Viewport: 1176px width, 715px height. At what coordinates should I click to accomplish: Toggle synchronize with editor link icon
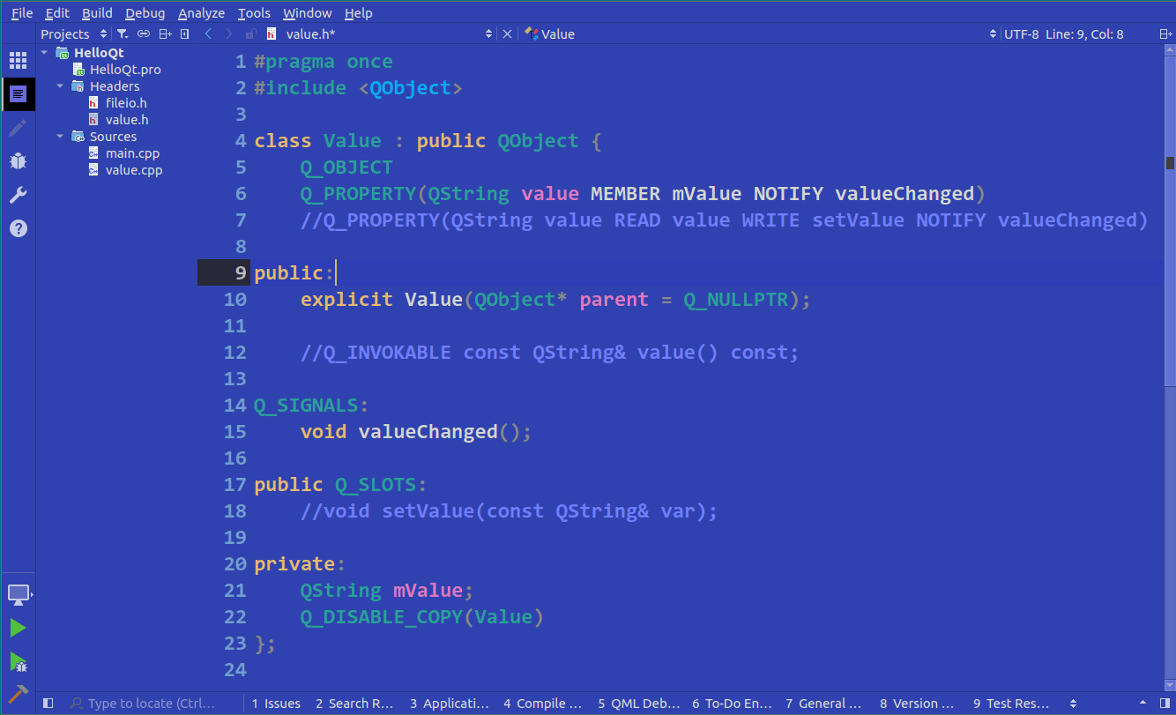143,34
